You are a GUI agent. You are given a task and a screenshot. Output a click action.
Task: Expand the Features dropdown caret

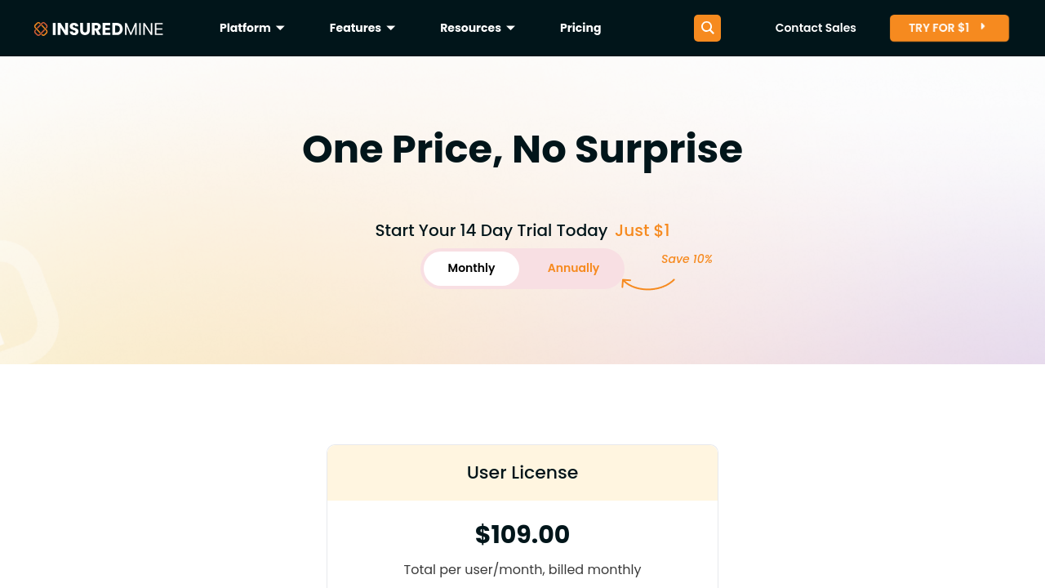pos(391,28)
